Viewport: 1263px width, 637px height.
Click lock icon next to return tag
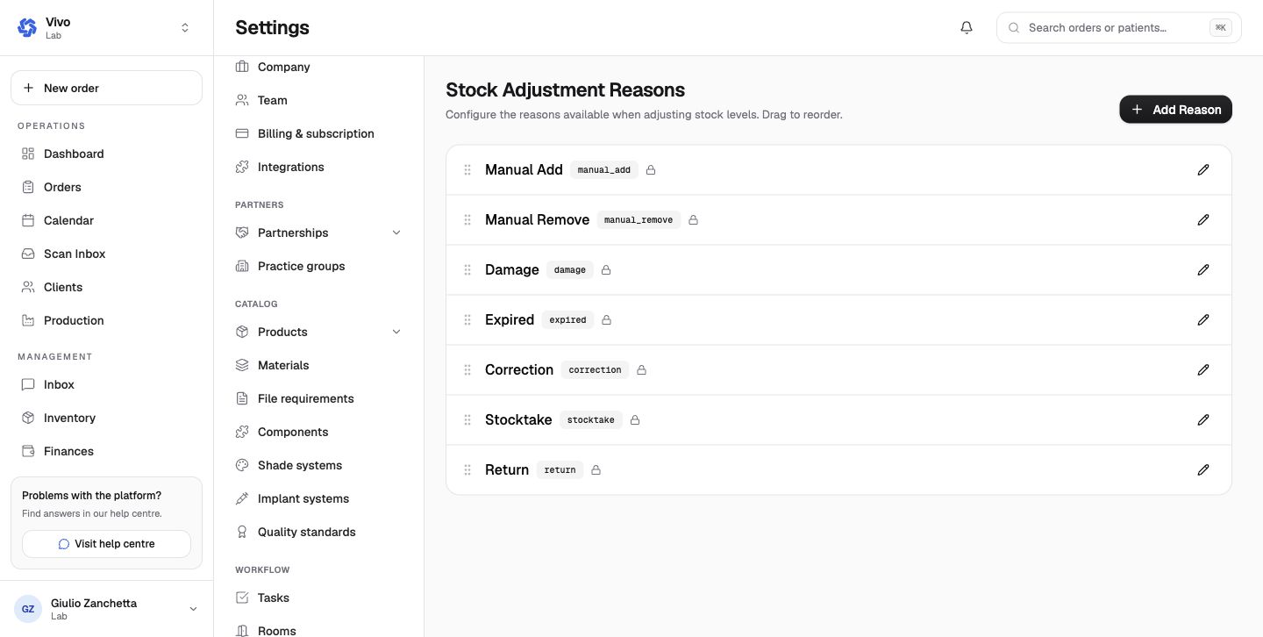click(x=596, y=469)
